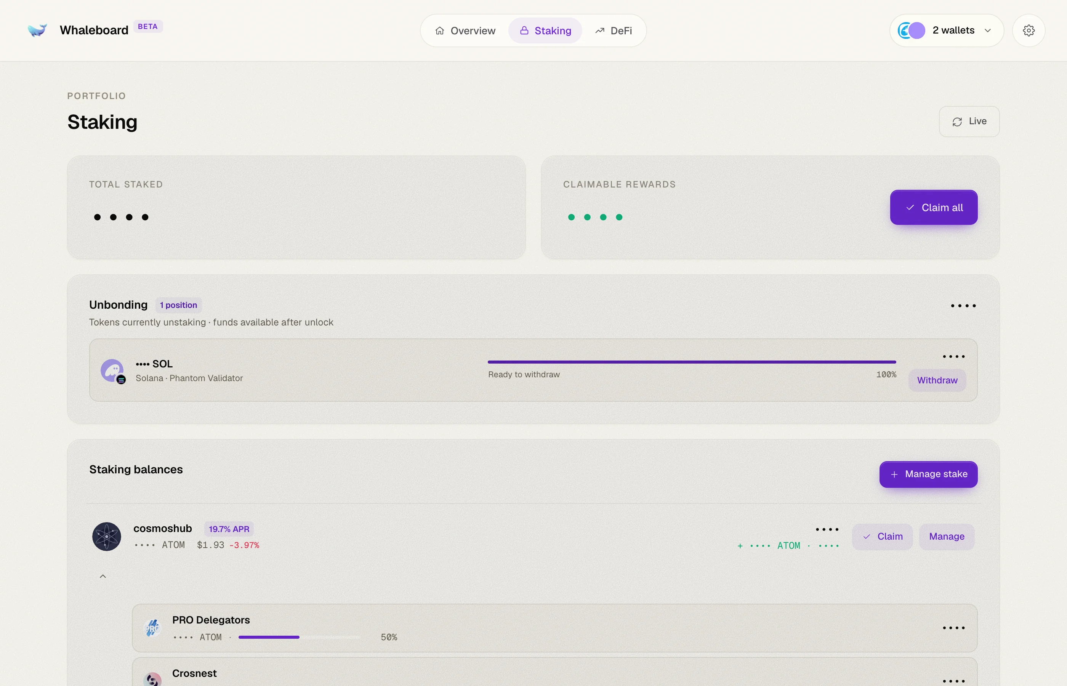
Task: Click the SOL unbonding progress bar
Action: point(692,362)
